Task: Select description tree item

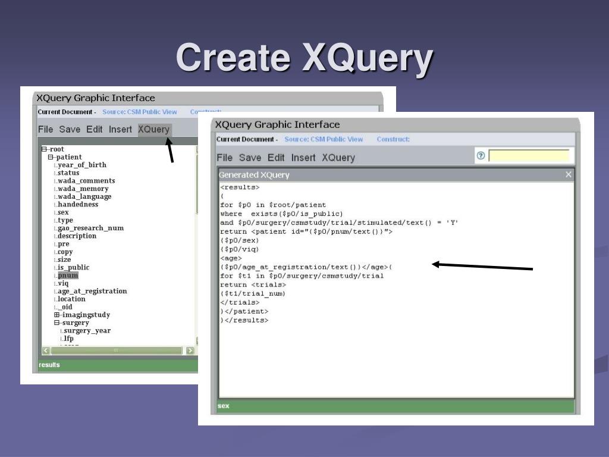Action: tap(77, 236)
